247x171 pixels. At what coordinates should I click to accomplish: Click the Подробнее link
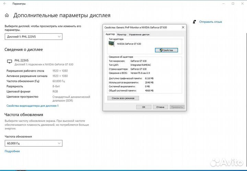(x=12, y=151)
